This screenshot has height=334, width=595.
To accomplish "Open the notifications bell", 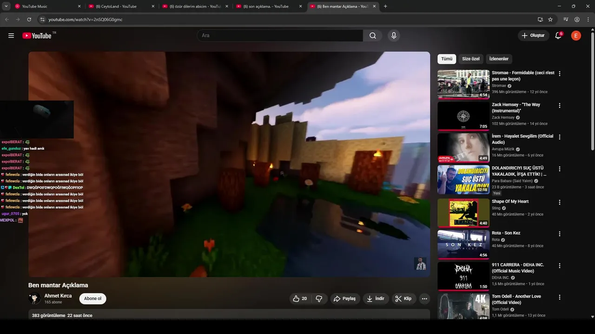I will (558, 36).
